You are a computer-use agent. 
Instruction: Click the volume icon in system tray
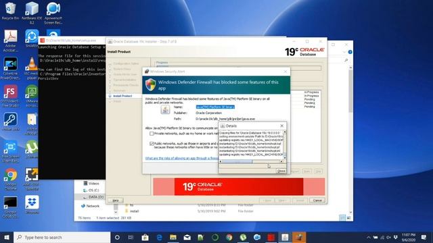[x=388, y=237]
